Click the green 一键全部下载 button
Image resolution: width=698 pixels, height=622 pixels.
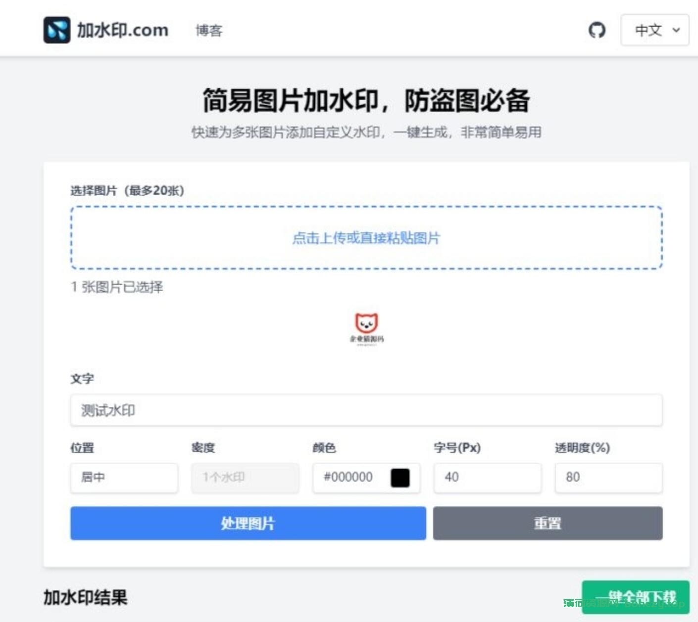pos(636,597)
